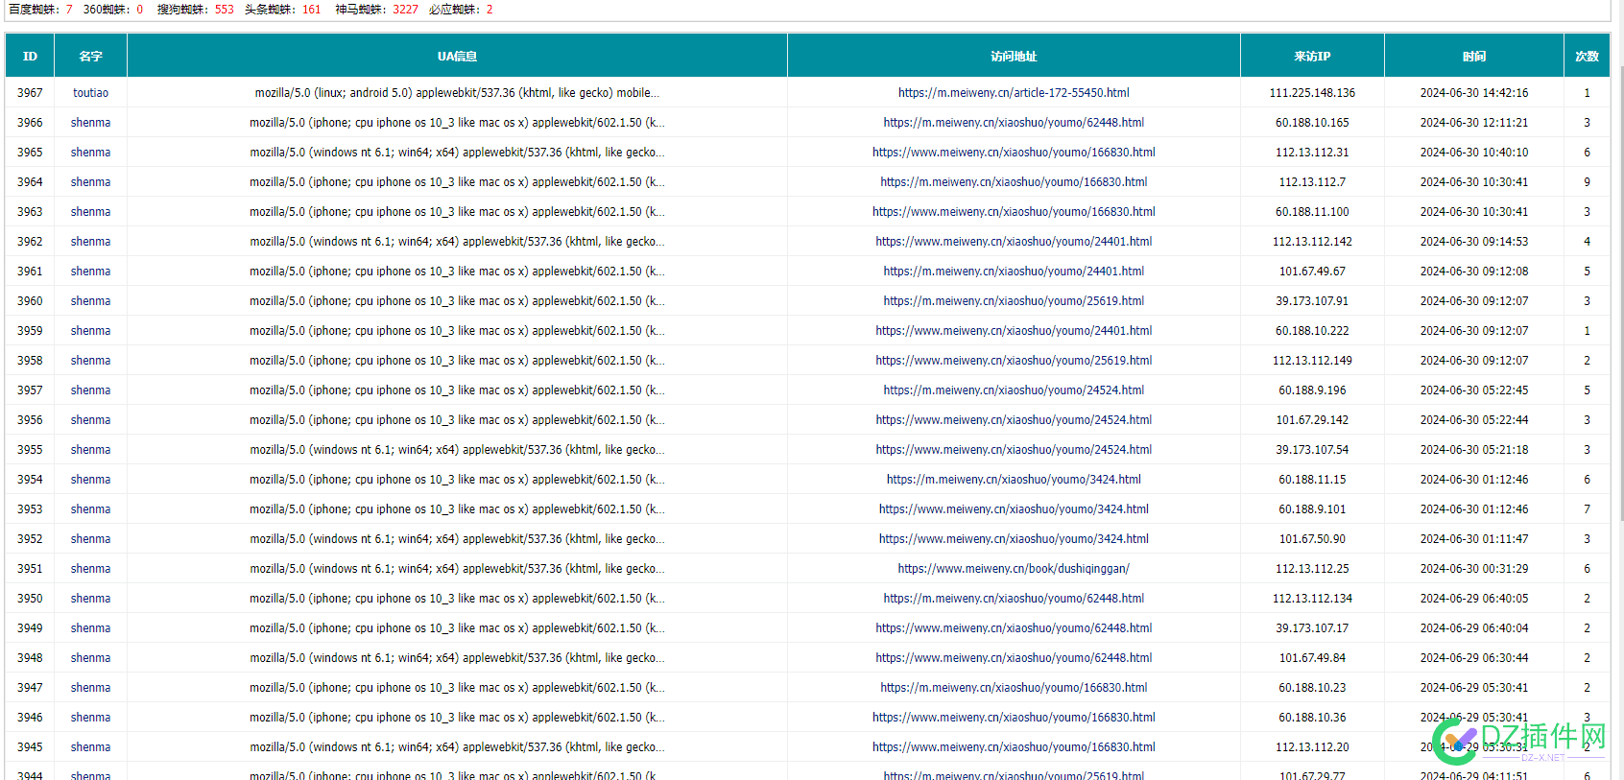Screen dimensions: 1624x780
Task: Click the 360蜘蛛 count 0
Action: pos(139,10)
